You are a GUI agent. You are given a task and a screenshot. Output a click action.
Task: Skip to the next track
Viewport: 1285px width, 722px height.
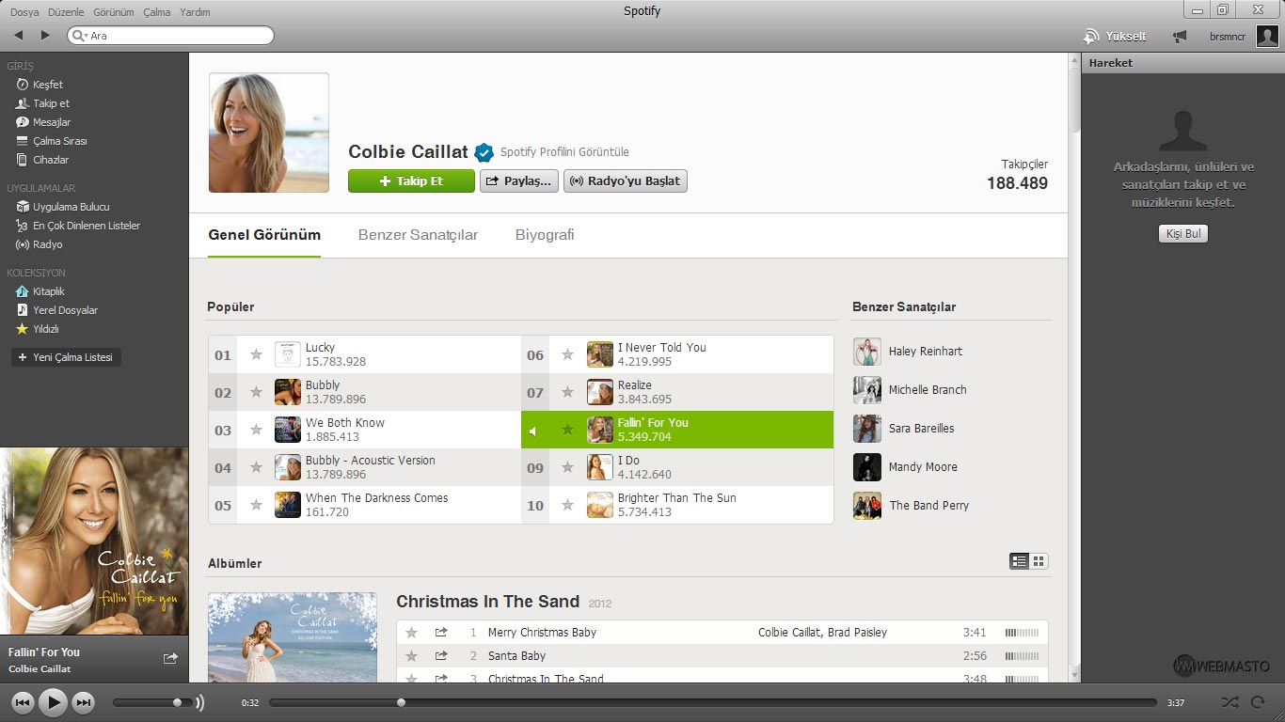pos(84,701)
